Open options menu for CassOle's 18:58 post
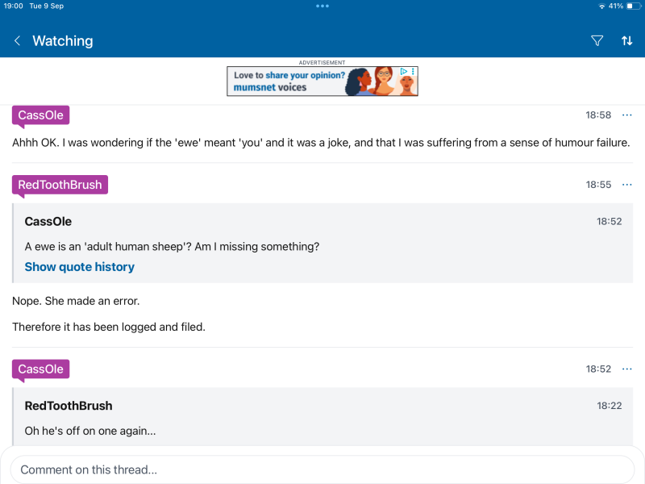Screen dimensions: 645x484 point(627,115)
